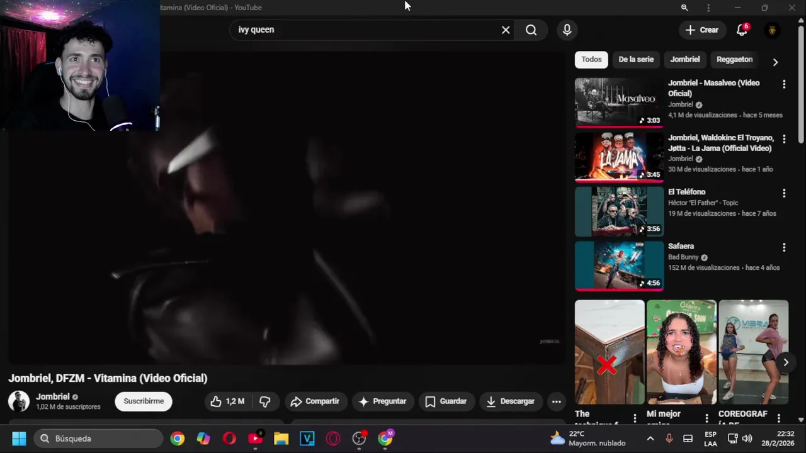806x453 pixels.
Task: Start voice search with the microphone icon
Action: [567, 30]
